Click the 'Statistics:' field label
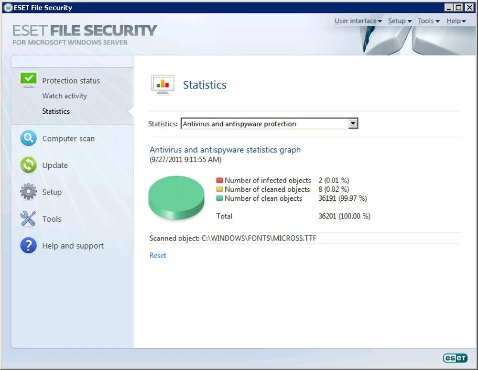478x370 pixels. click(163, 124)
